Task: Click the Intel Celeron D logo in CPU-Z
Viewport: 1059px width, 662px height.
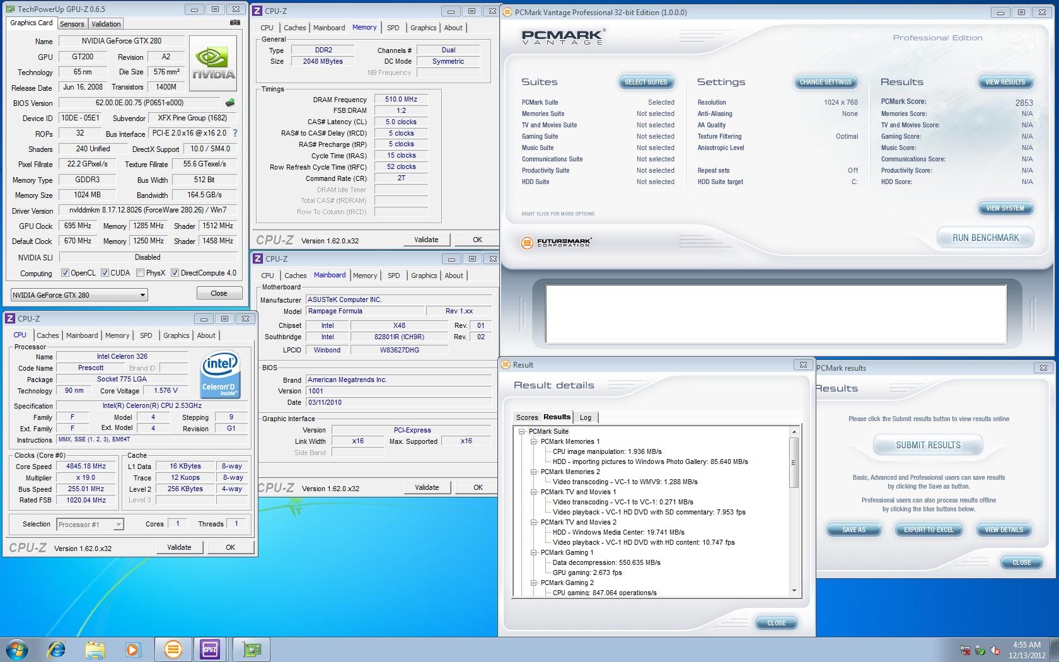Action: click(219, 375)
